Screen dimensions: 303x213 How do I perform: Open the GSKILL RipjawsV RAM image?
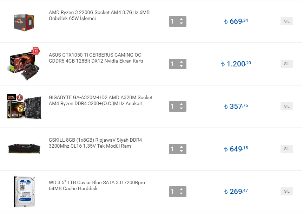coord(24,149)
